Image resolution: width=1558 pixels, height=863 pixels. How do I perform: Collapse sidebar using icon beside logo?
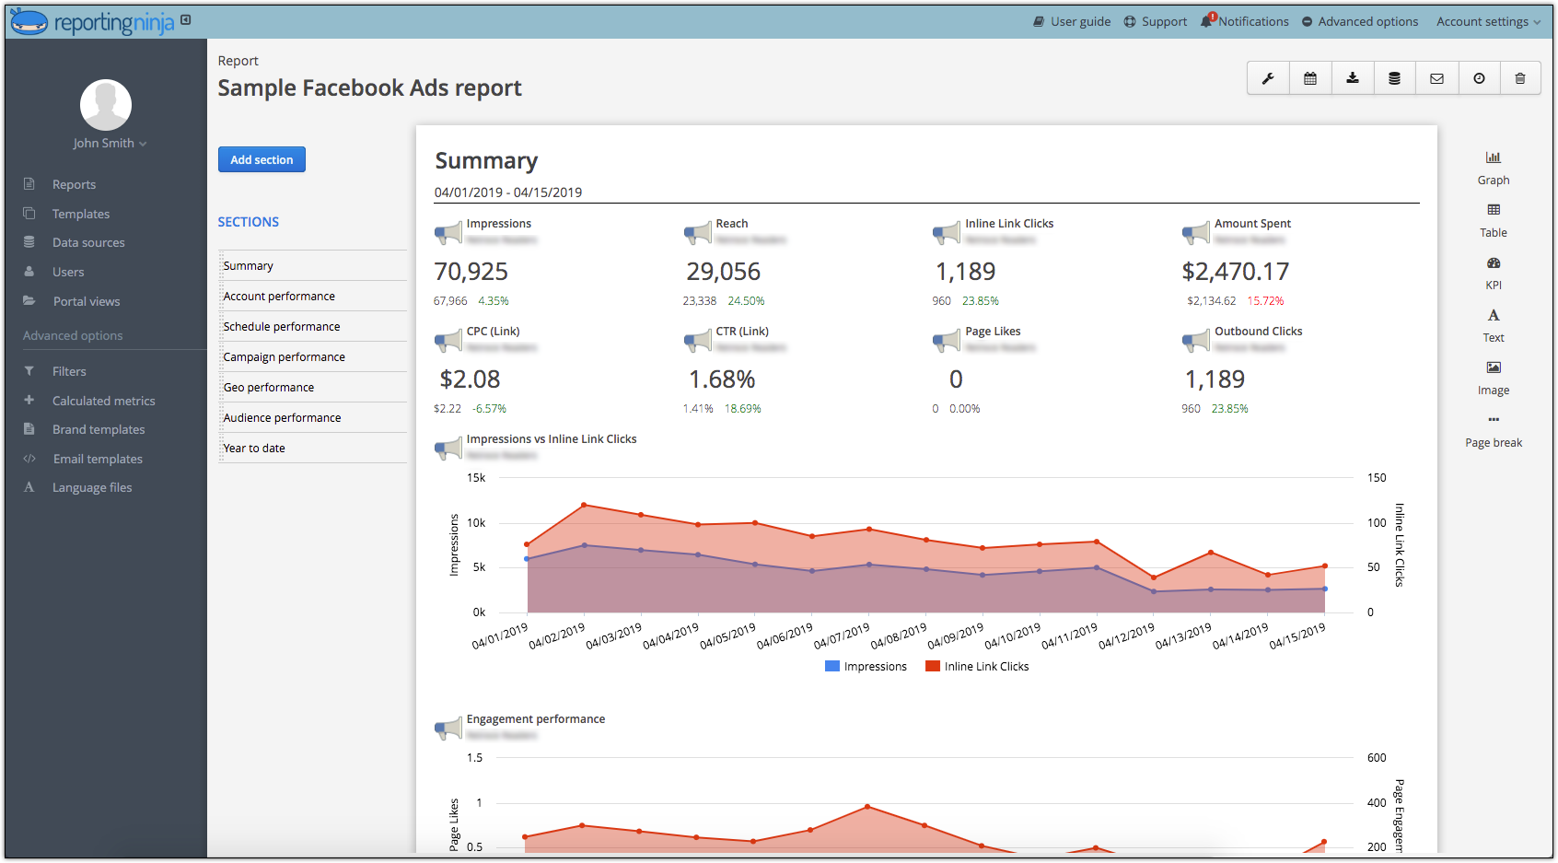click(x=186, y=19)
